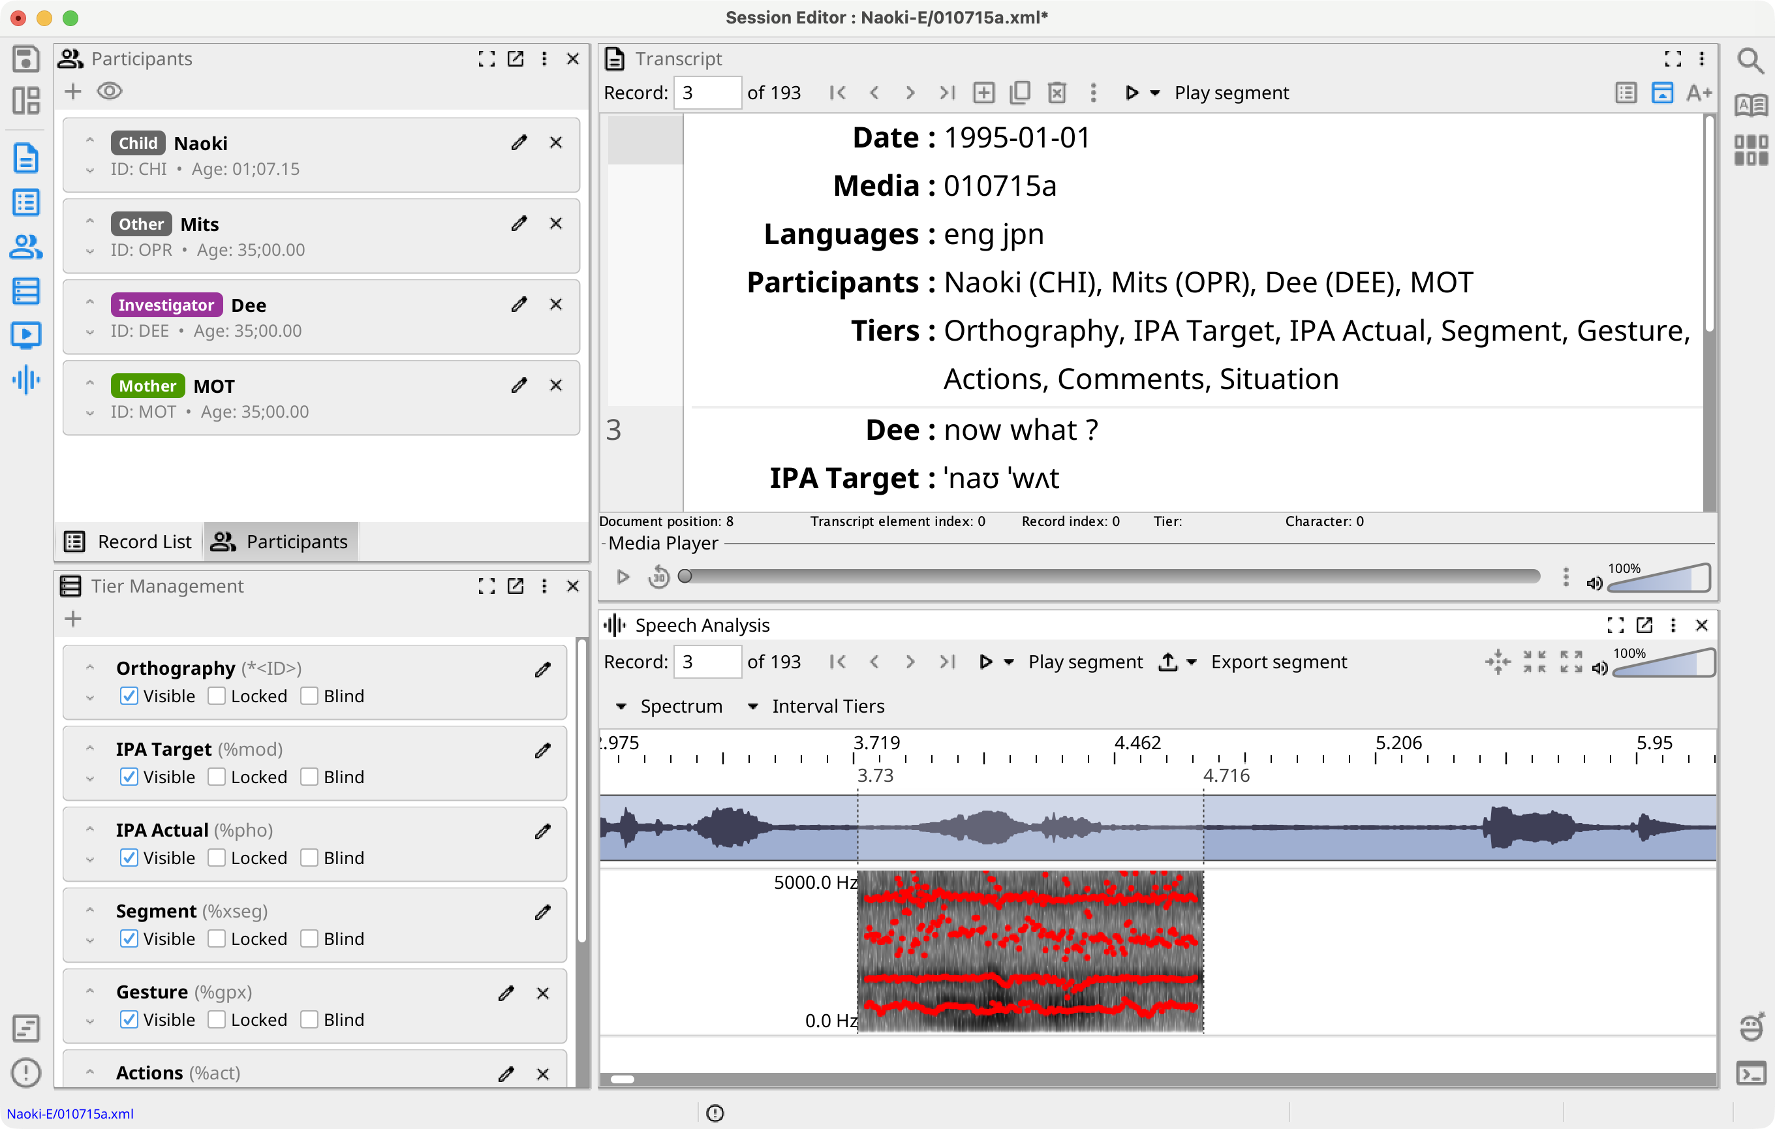
Task: Duplicate current record in Transcript toolbar
Action: (1020, 93)
